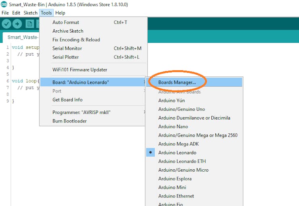This screenshot has width=299, height=206.
Task: Open the Sketch menu
Action: point(30,13)
